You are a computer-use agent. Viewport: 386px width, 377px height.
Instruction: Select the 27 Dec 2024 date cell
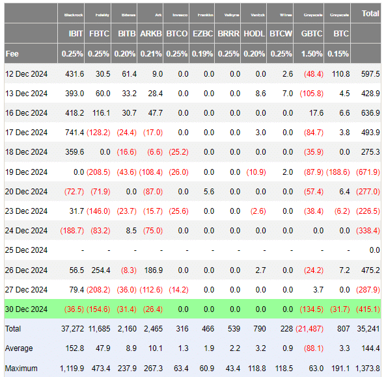coord(26,289)
